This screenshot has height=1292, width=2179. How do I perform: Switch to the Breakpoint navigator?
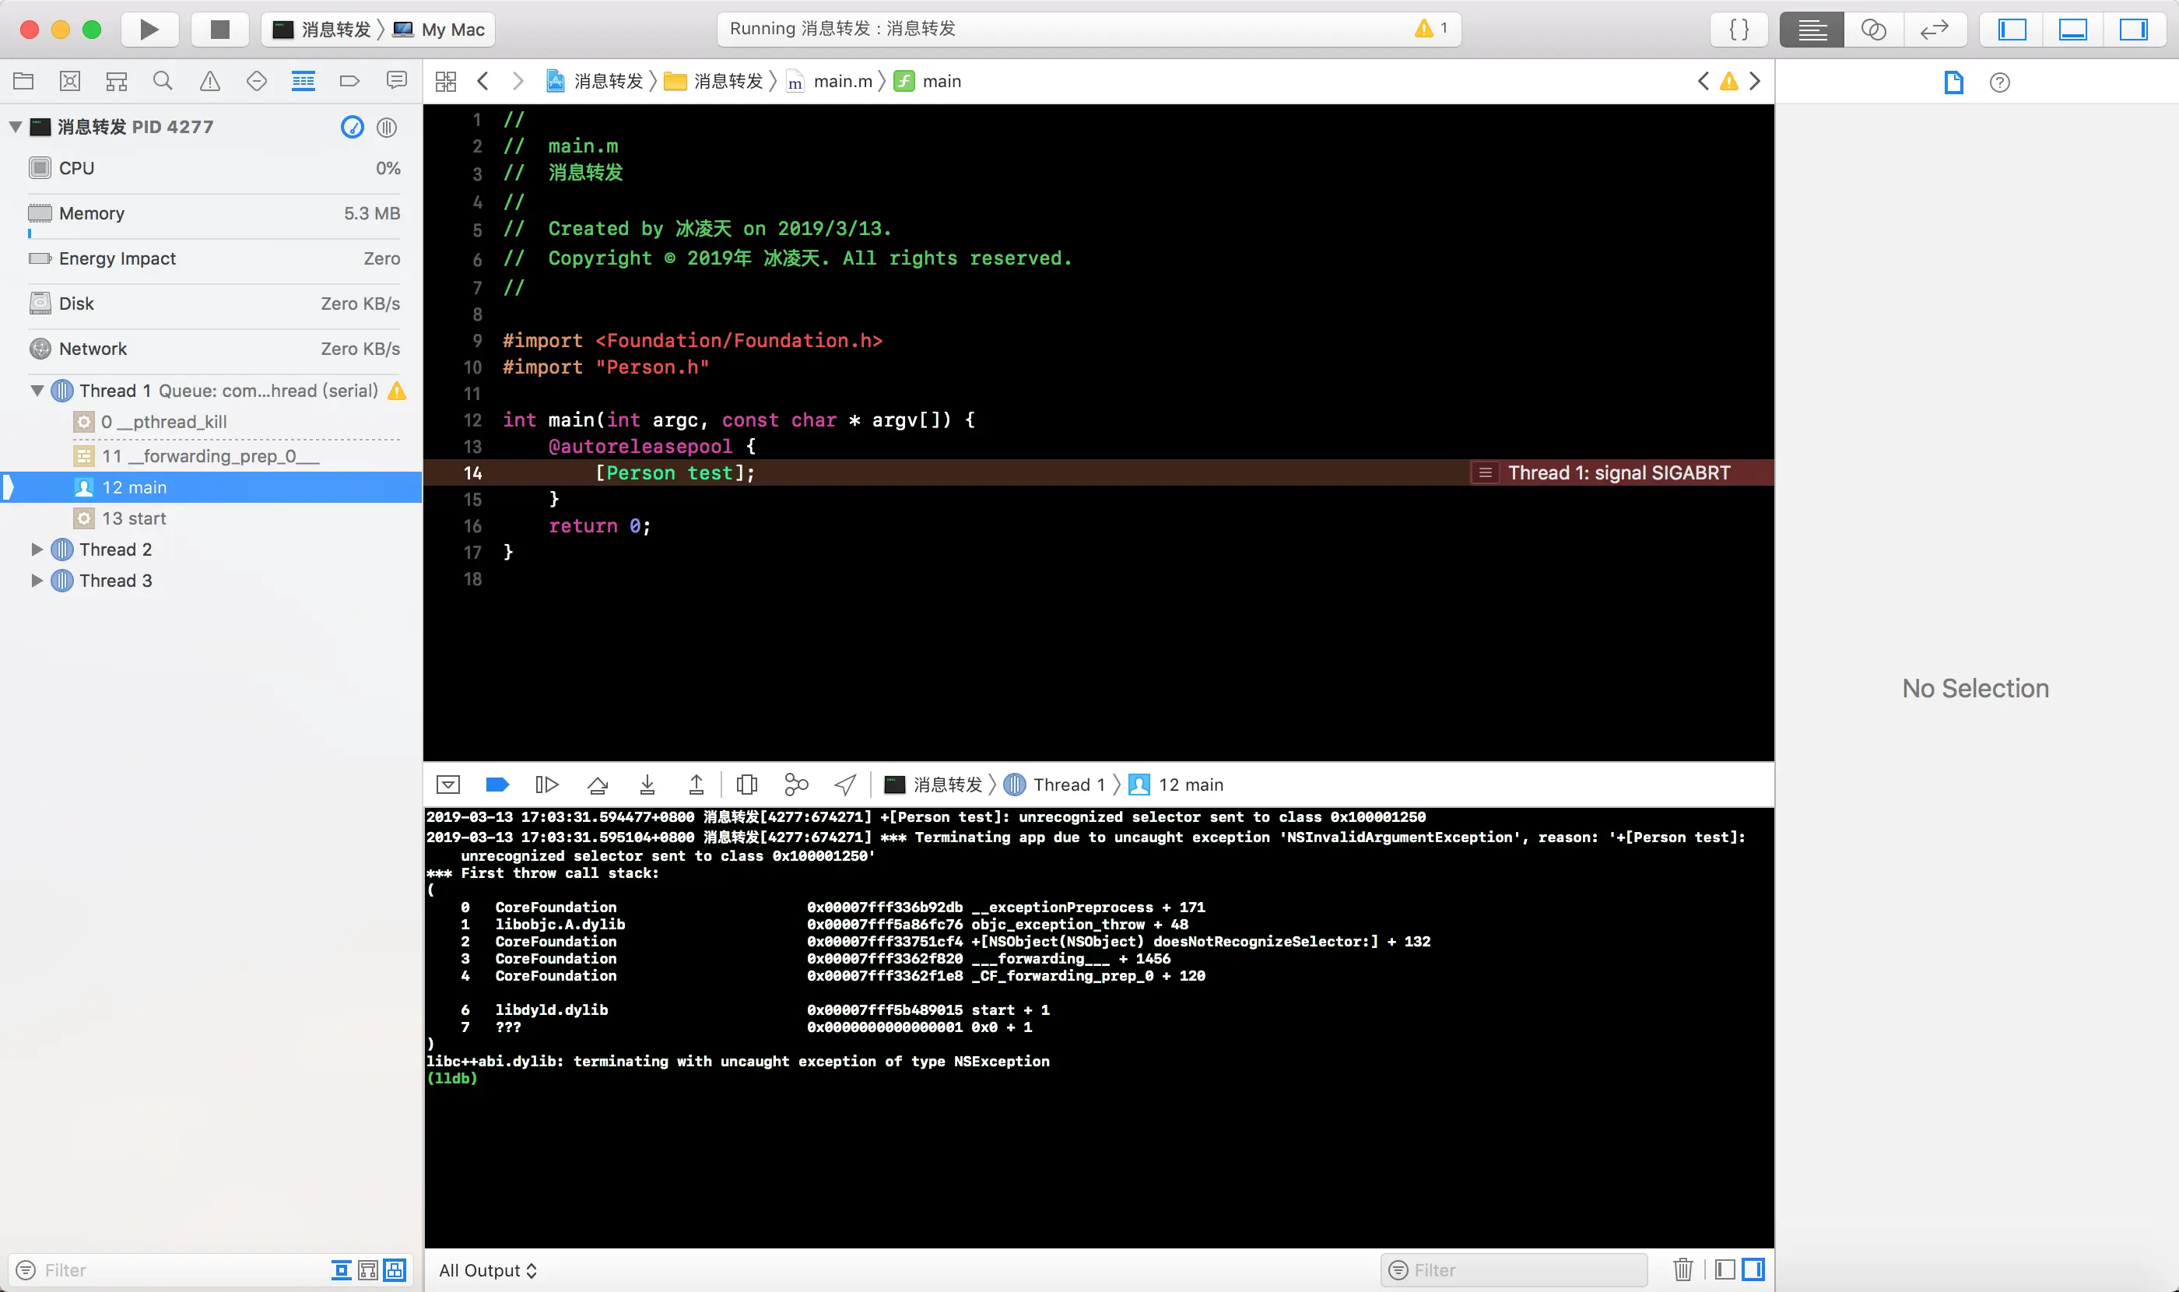(349, 81)
